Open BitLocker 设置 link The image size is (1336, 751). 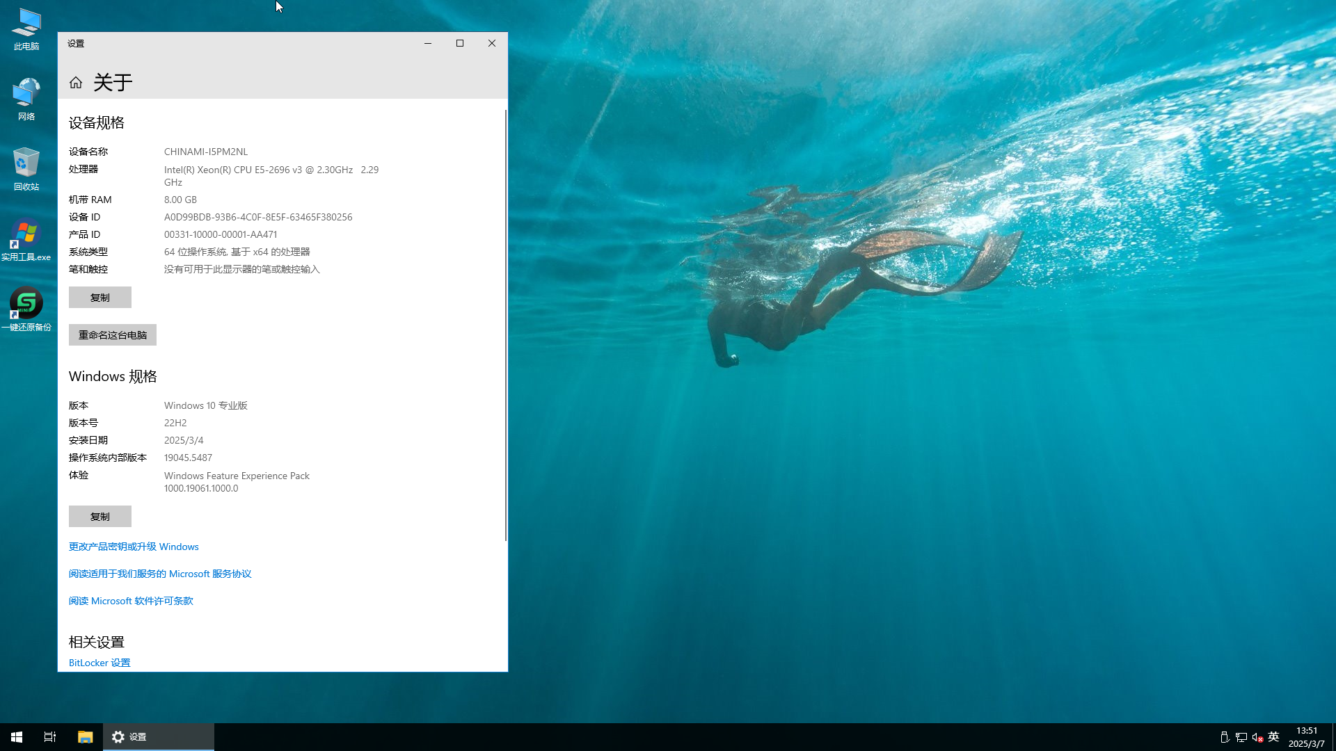point(100,663)
